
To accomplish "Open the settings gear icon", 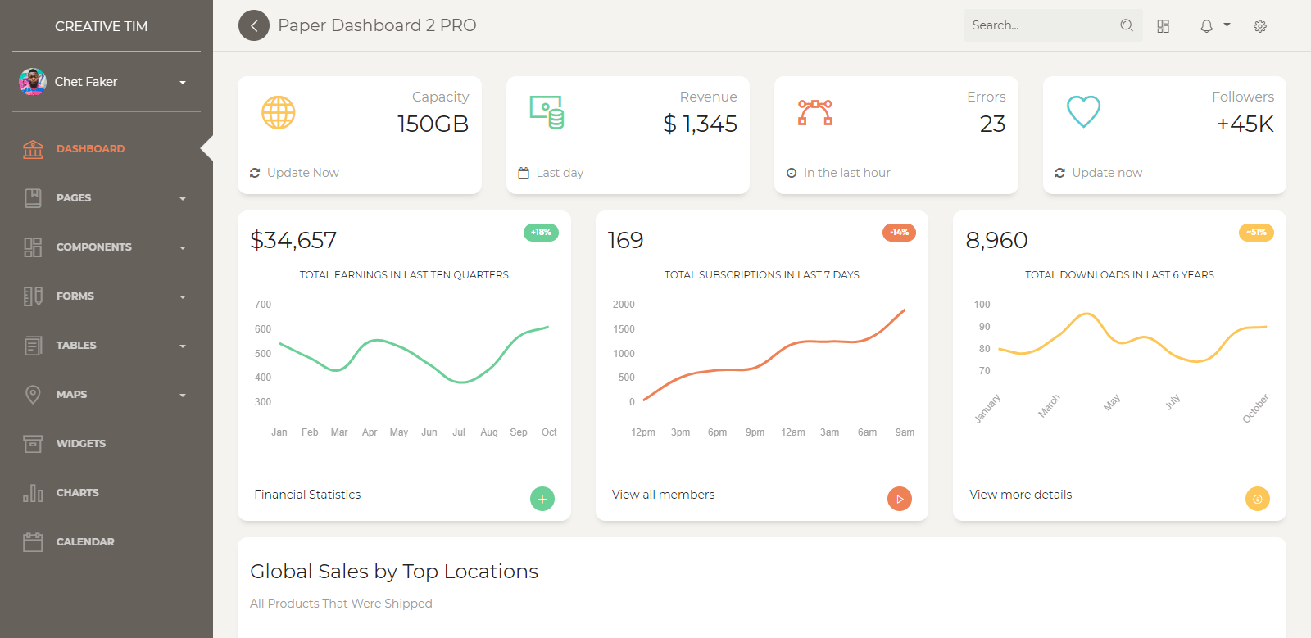I will pyautogui.click(x=1260, y=26).
